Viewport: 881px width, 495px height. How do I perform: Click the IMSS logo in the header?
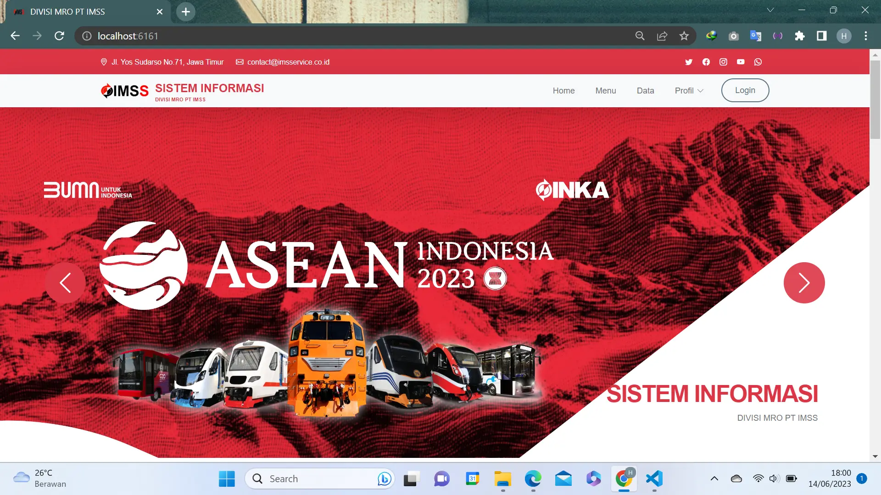coord(125,91)
